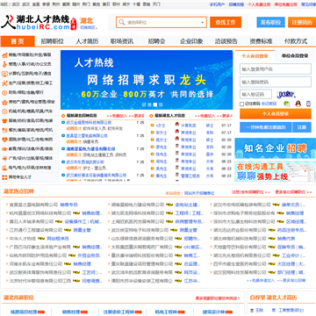The image size is (316, 316).
Task: Click the 中华人才热线 company link
Action: click(x=23, y=239)
